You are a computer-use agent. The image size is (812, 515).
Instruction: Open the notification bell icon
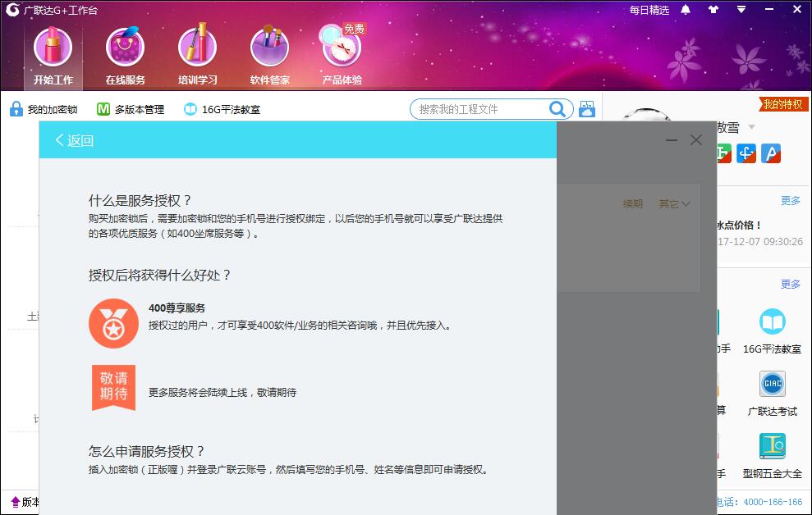[x=686, y=9]
